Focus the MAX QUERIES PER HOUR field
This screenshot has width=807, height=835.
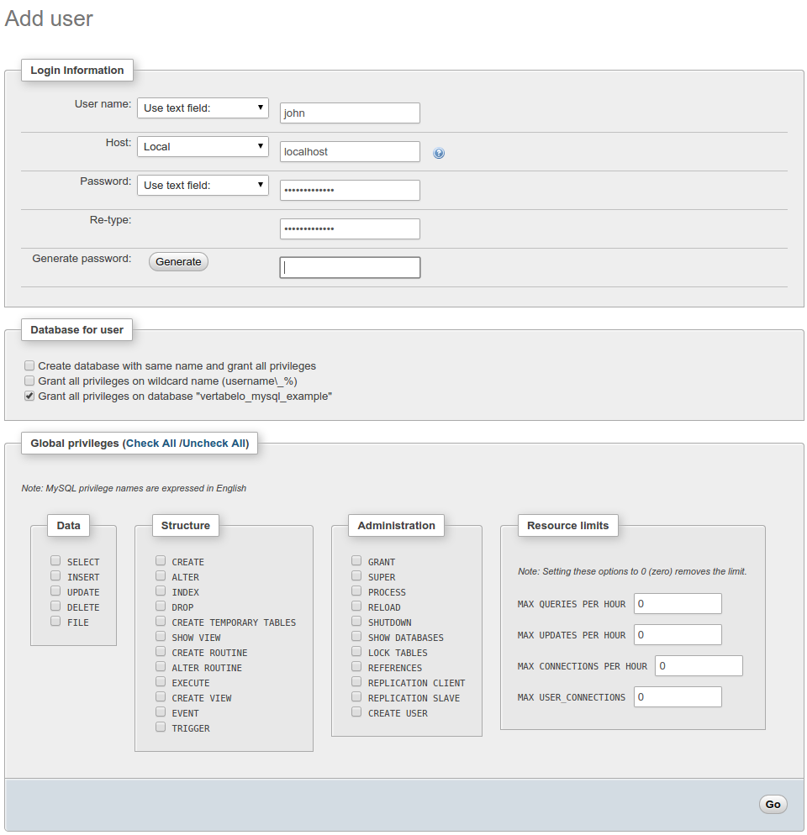(678, 604)
